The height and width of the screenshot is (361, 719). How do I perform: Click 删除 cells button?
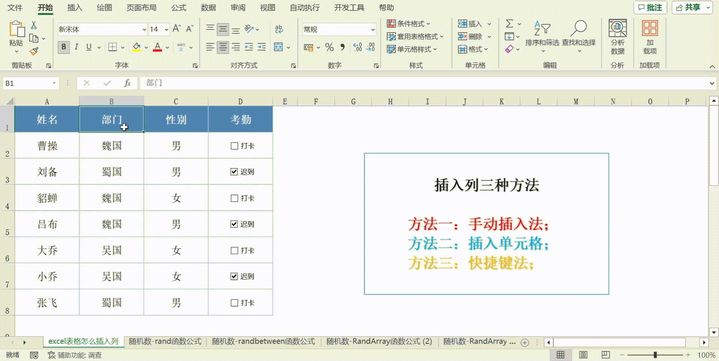(470, 36)
